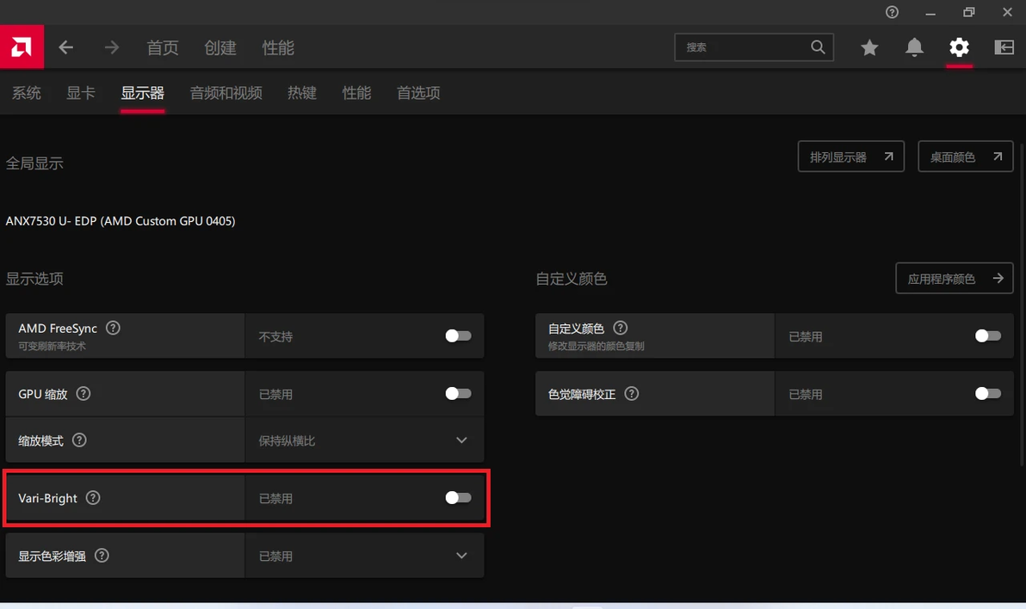Viewport: 1026px width, 609px height.
Task: Open the top 性能 menu
Action: (x=278, y=48)
